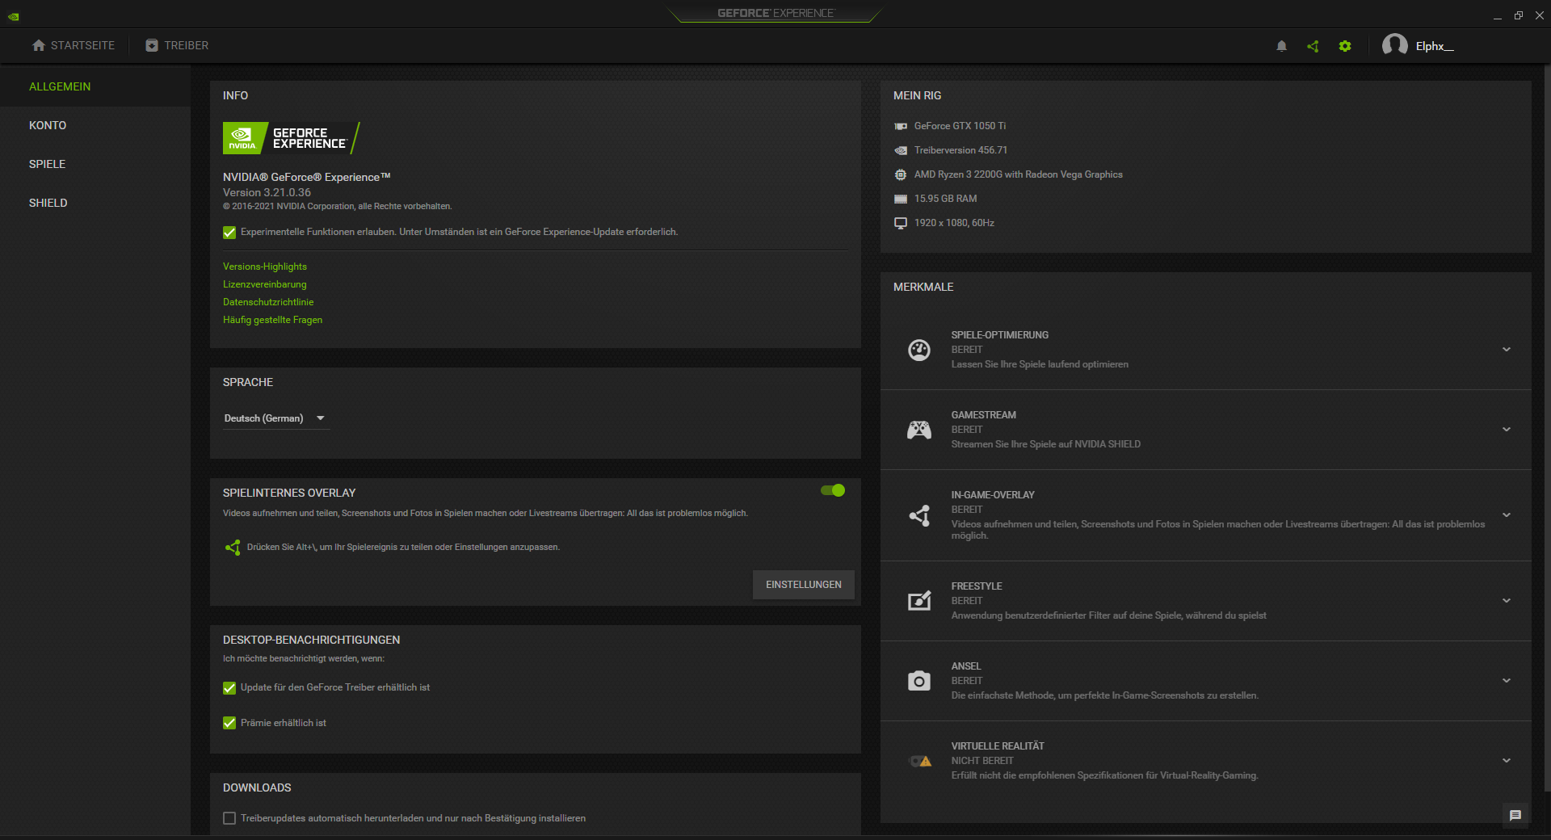Expand the Freestyle feature row
The height and width of the screenshot is (840, 1551).
(x=1507, y=601)
